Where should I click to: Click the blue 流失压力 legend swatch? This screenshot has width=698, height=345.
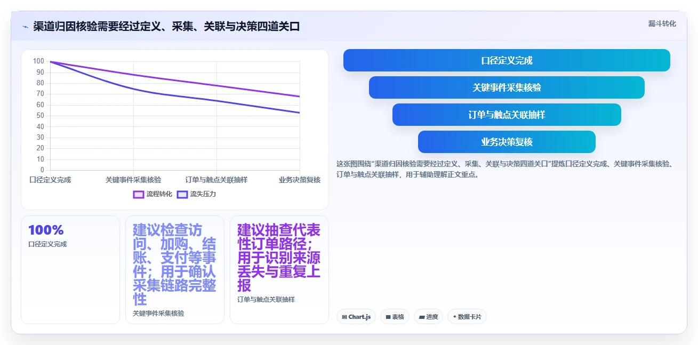(x=182, y=194)
